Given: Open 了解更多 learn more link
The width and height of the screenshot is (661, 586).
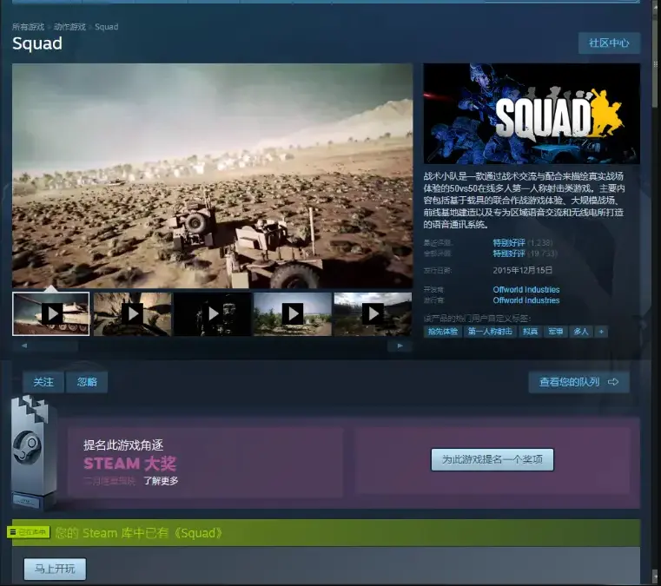Looking at the screenshot, I should pyautogui.click(x=161, y=481).
